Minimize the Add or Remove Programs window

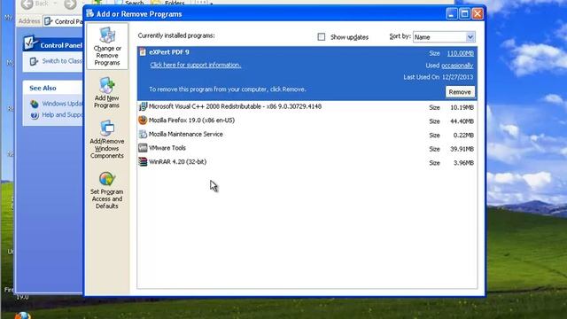click(451, 14)
